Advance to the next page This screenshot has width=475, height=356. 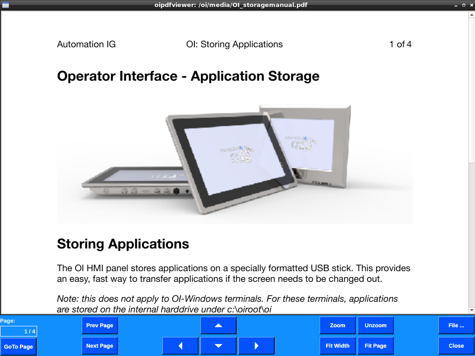tap(99, 346)
